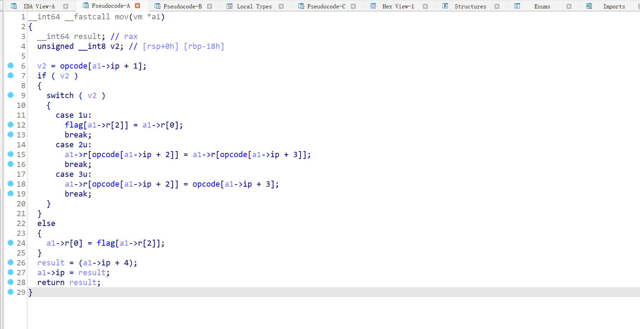The width and height of the screenshot is (640, 329).
Task: Open the Local Types tab
Action: pyautogui.click(x=254, y=6)
